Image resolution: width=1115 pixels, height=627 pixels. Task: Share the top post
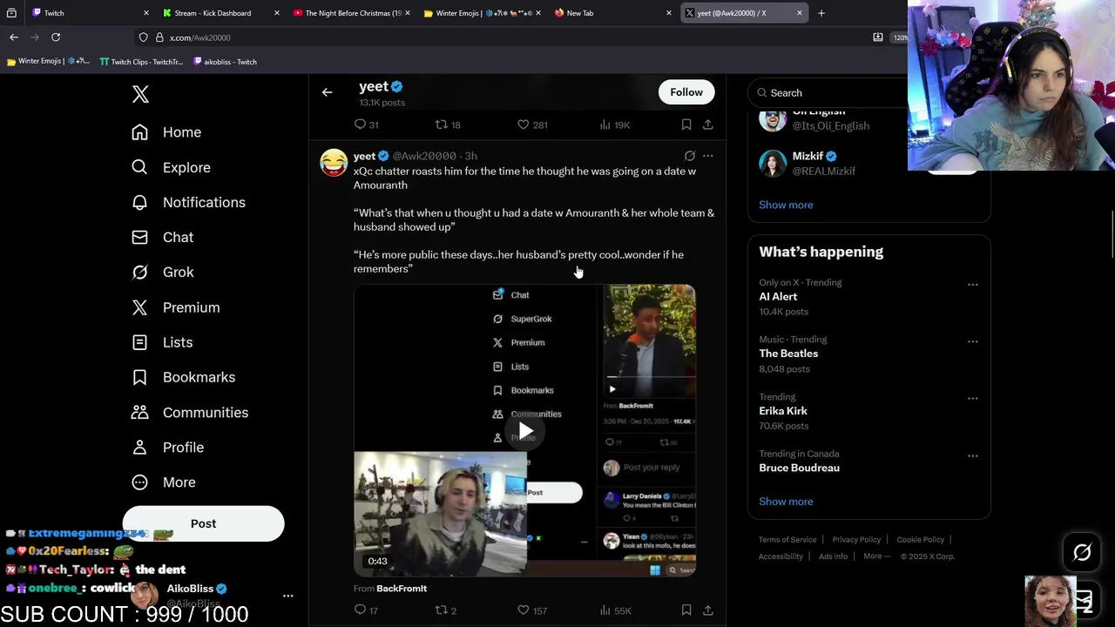(x=707, y=125)
